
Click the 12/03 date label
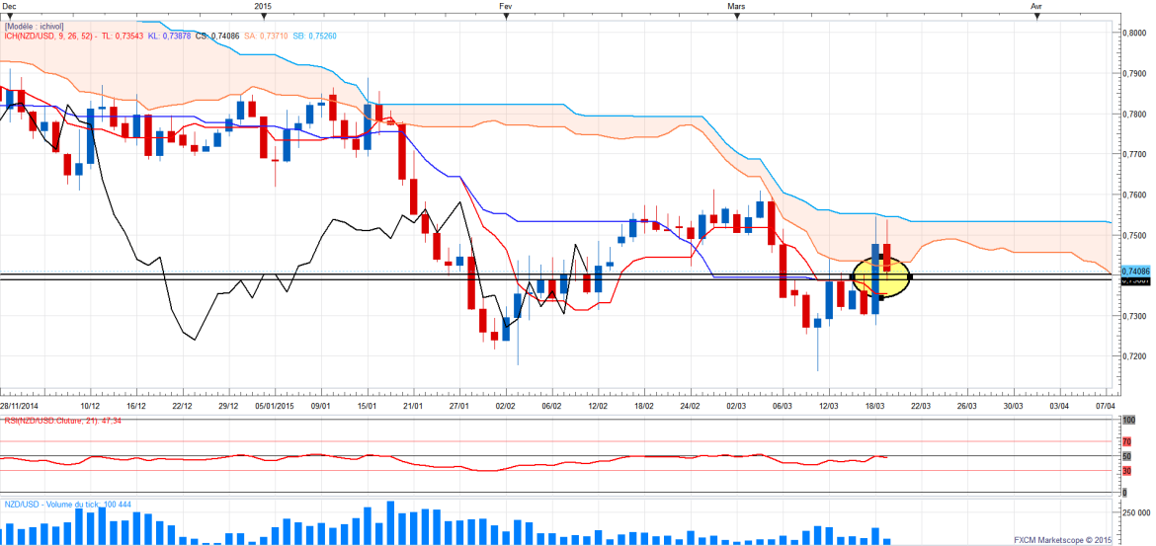coord(829,406)
